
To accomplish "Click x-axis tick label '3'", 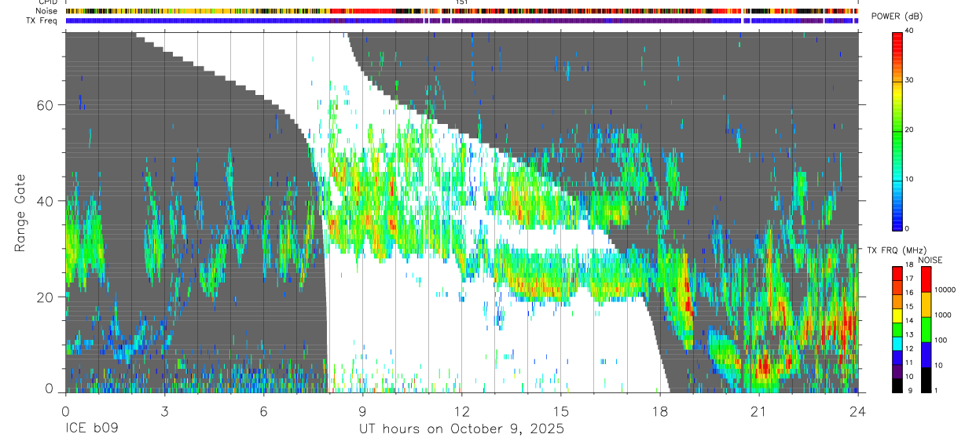I will point(164,410).
